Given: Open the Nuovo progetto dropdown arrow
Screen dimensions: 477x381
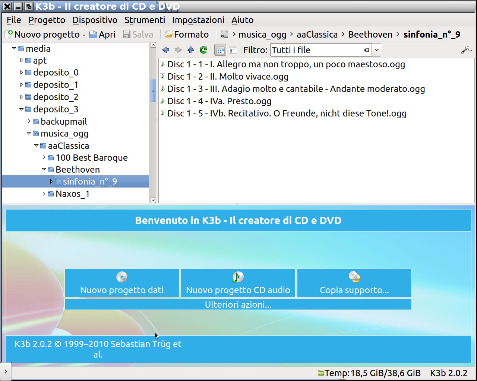Looking at the screenshot, I should point(84,35).
